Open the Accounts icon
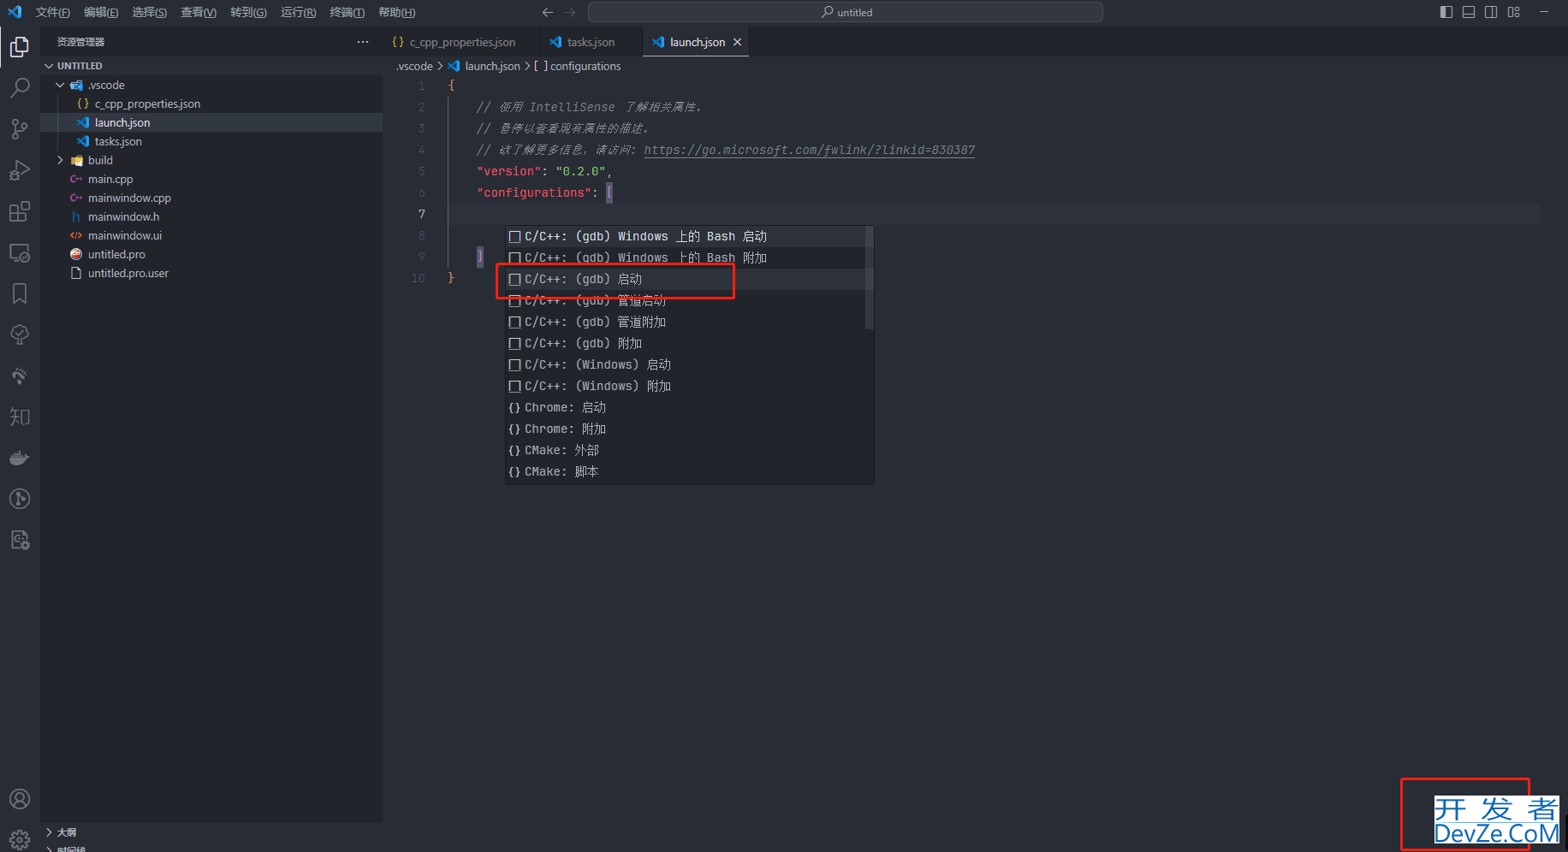The image size is (1568, 852). 20,799
